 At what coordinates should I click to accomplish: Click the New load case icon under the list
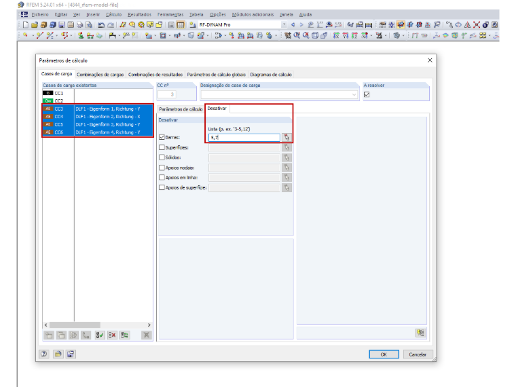click(49, 335)
